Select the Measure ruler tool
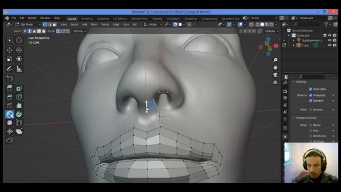 click(x=19, y=69)
